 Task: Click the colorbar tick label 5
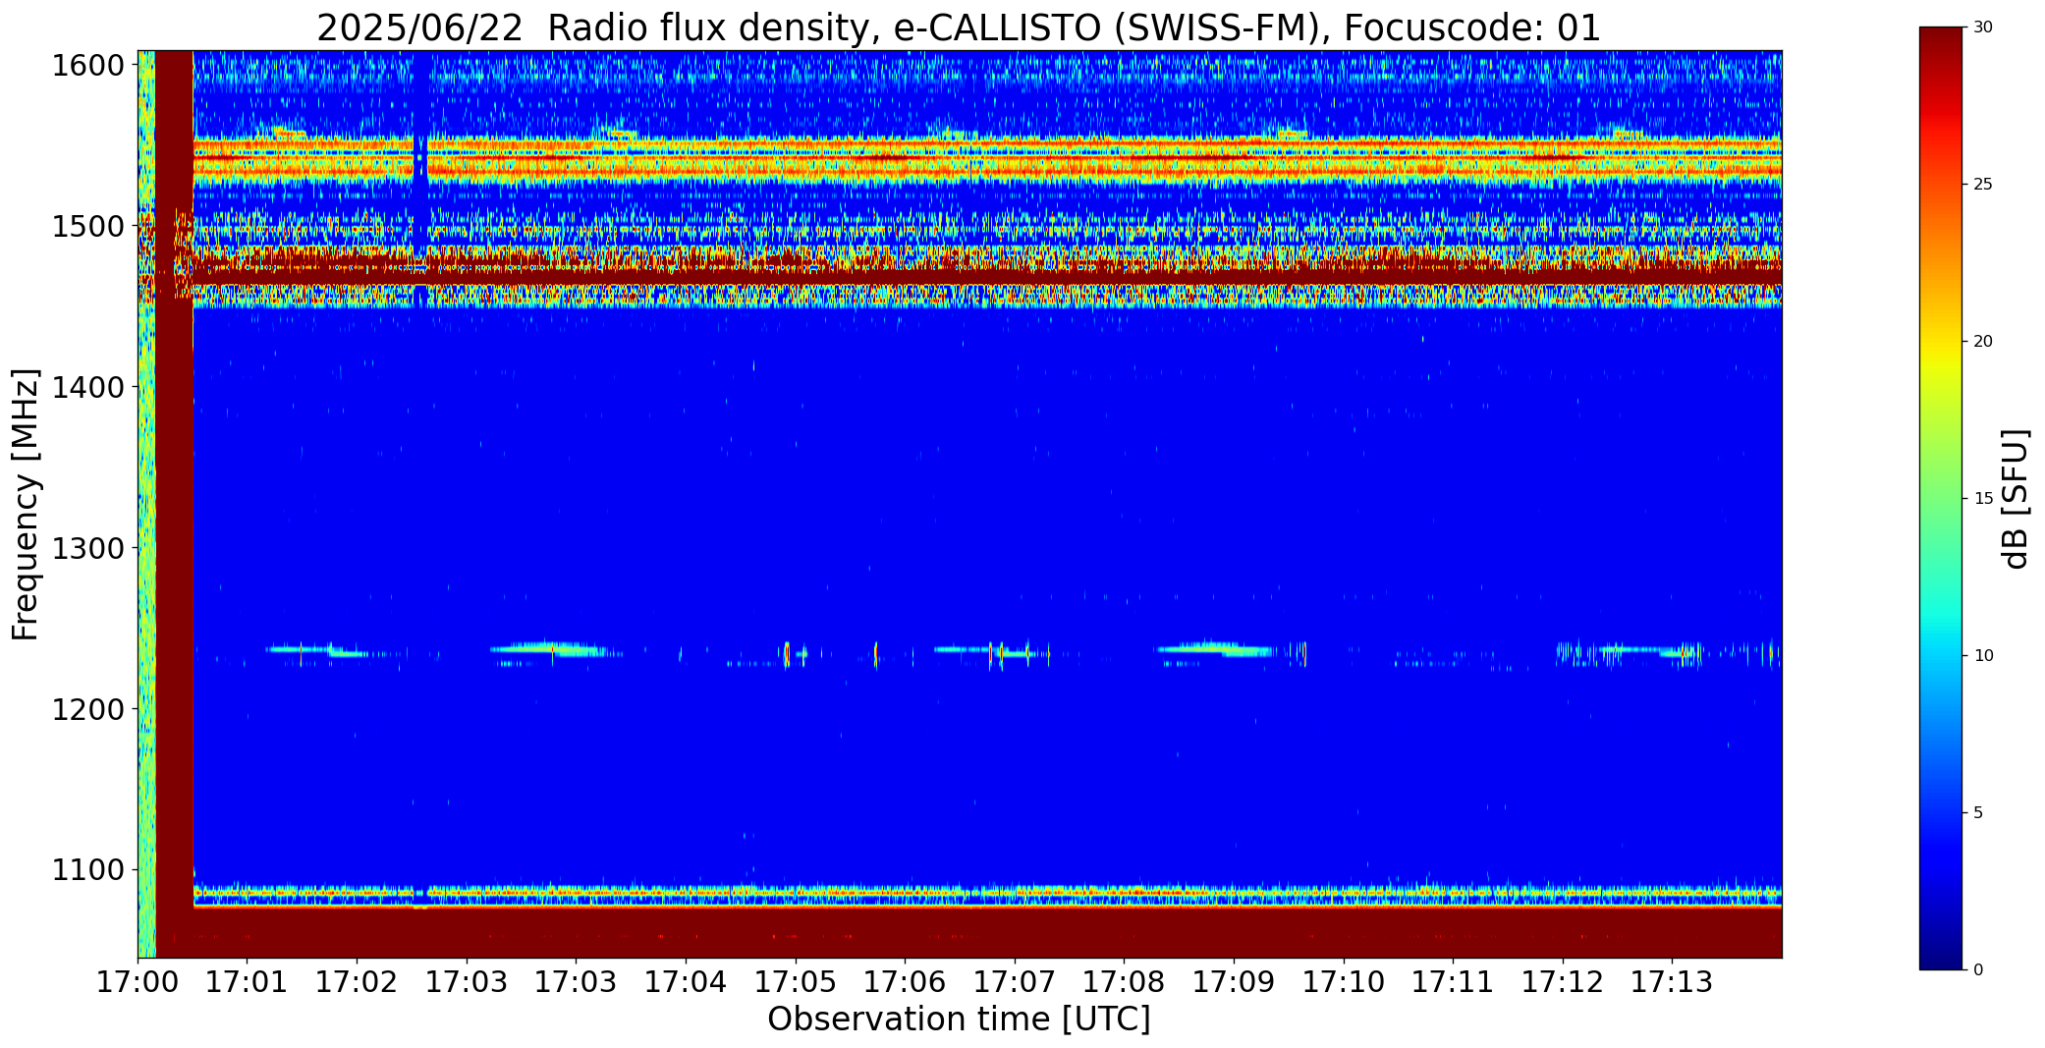(x=1979, y=813)
